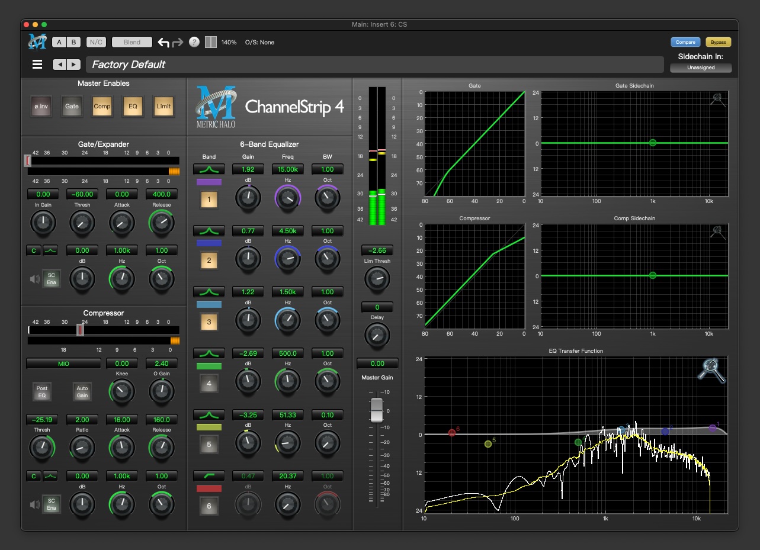Open the band 6 filter type selector
The width and height of the screenshot is (760, 550).
click(x=209, y=476)
